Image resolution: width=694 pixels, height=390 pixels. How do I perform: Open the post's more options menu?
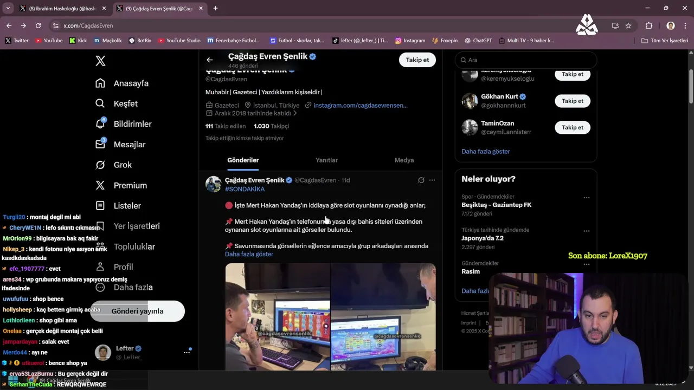click(x=432, y=180)
